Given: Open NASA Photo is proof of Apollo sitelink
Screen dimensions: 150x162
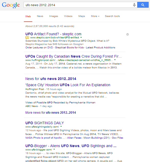Looking at the screenshot, I should tap(45, 138).
